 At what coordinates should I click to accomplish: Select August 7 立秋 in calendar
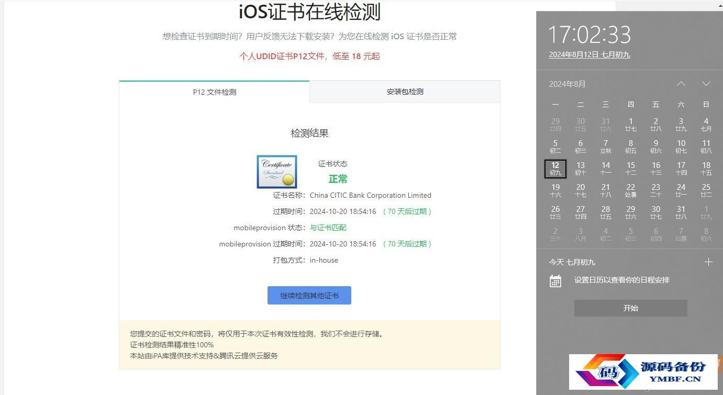click(605, 146)
